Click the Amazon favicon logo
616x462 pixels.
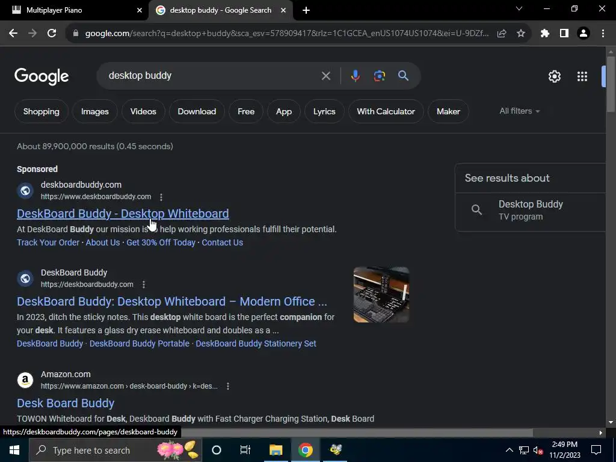25,380
